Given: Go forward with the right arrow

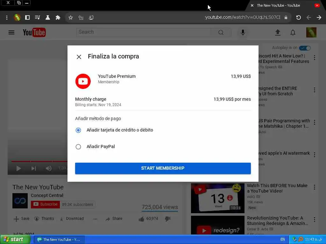Looking at the screenshot, I should tap(319, 17).
